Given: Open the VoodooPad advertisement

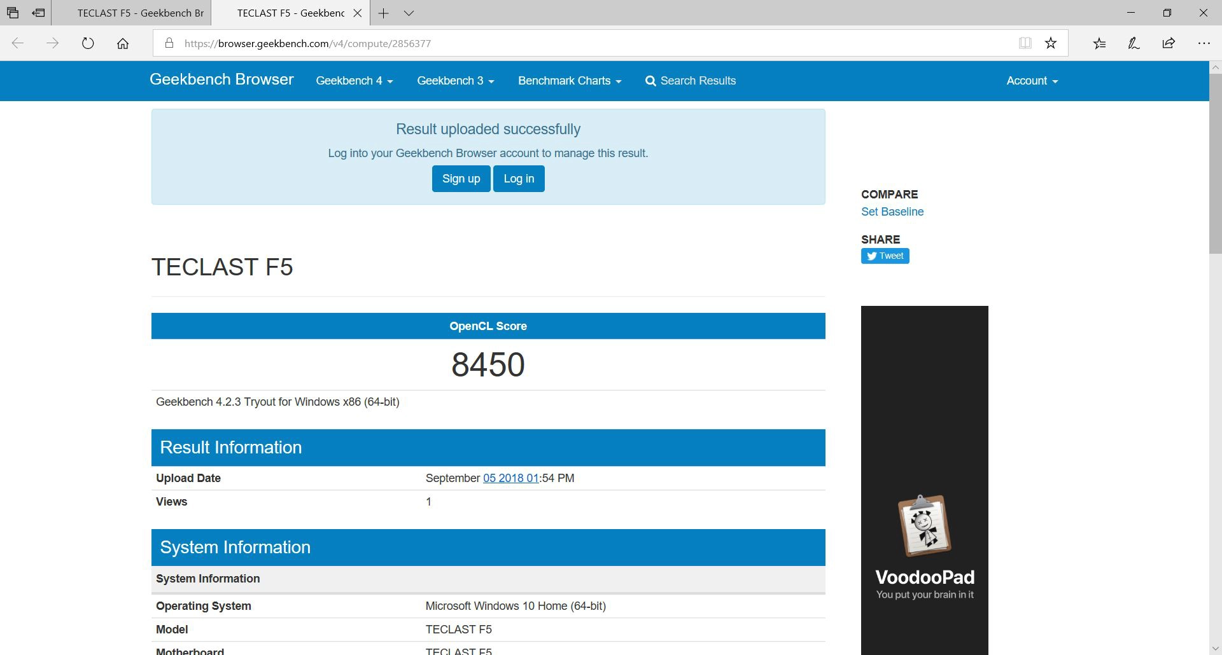Looking at the screenshot, I should pyautogui.click(x=925, y=480).
